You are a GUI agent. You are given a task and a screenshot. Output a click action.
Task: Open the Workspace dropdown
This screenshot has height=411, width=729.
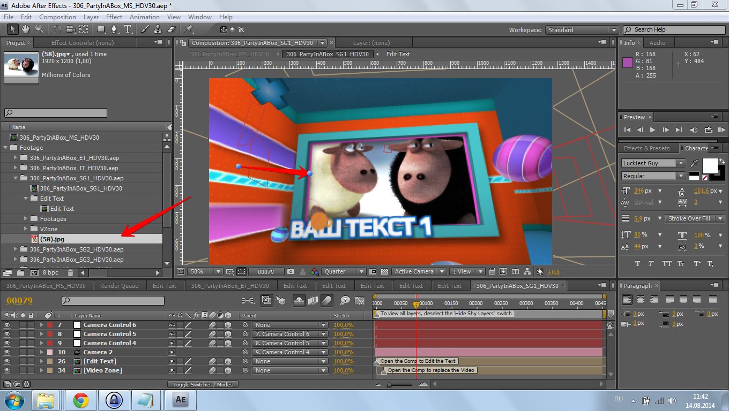[x=582, y=30]
